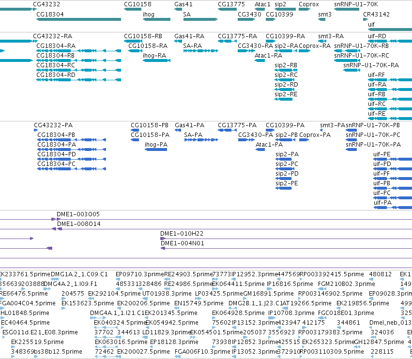Click EST GH12847.5prime
Viewport: 412px width, 359px height.
[379, 342]
